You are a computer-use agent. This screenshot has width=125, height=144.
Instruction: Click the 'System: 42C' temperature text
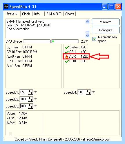[x=78, y=47]
